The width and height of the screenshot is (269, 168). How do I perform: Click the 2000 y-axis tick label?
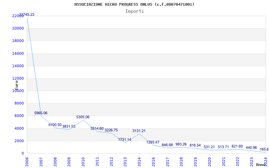click(19, 141)
